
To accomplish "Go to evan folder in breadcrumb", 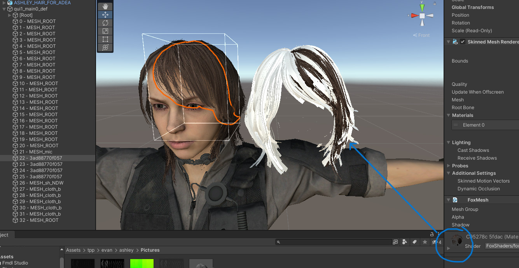I will coord(107,250).
